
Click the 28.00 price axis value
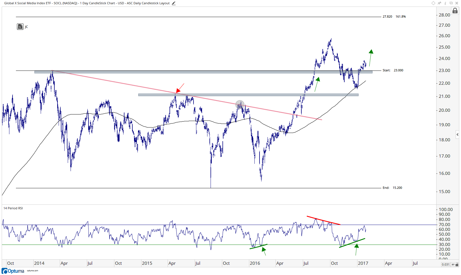click(x=444, y=15)
